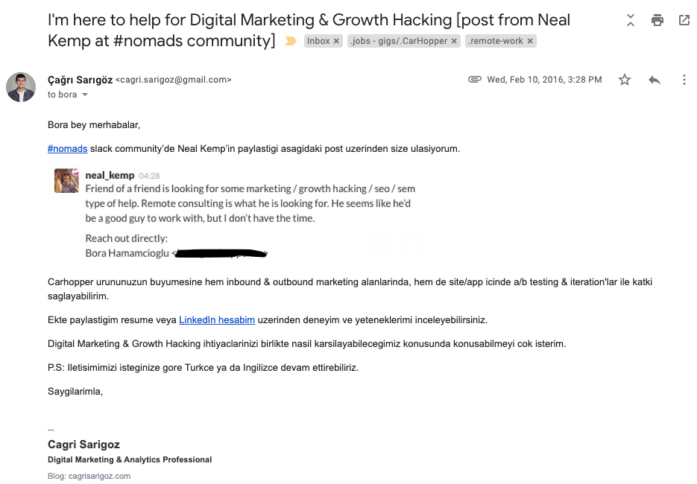Remove the .remote-work label

point(530,41)
